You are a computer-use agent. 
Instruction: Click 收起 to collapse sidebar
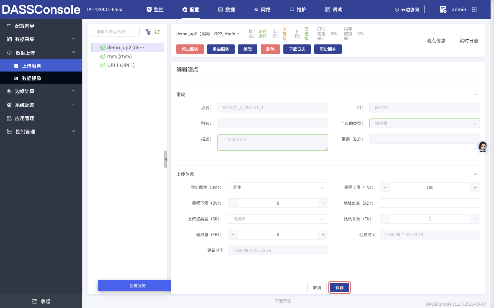coord(41,301)
